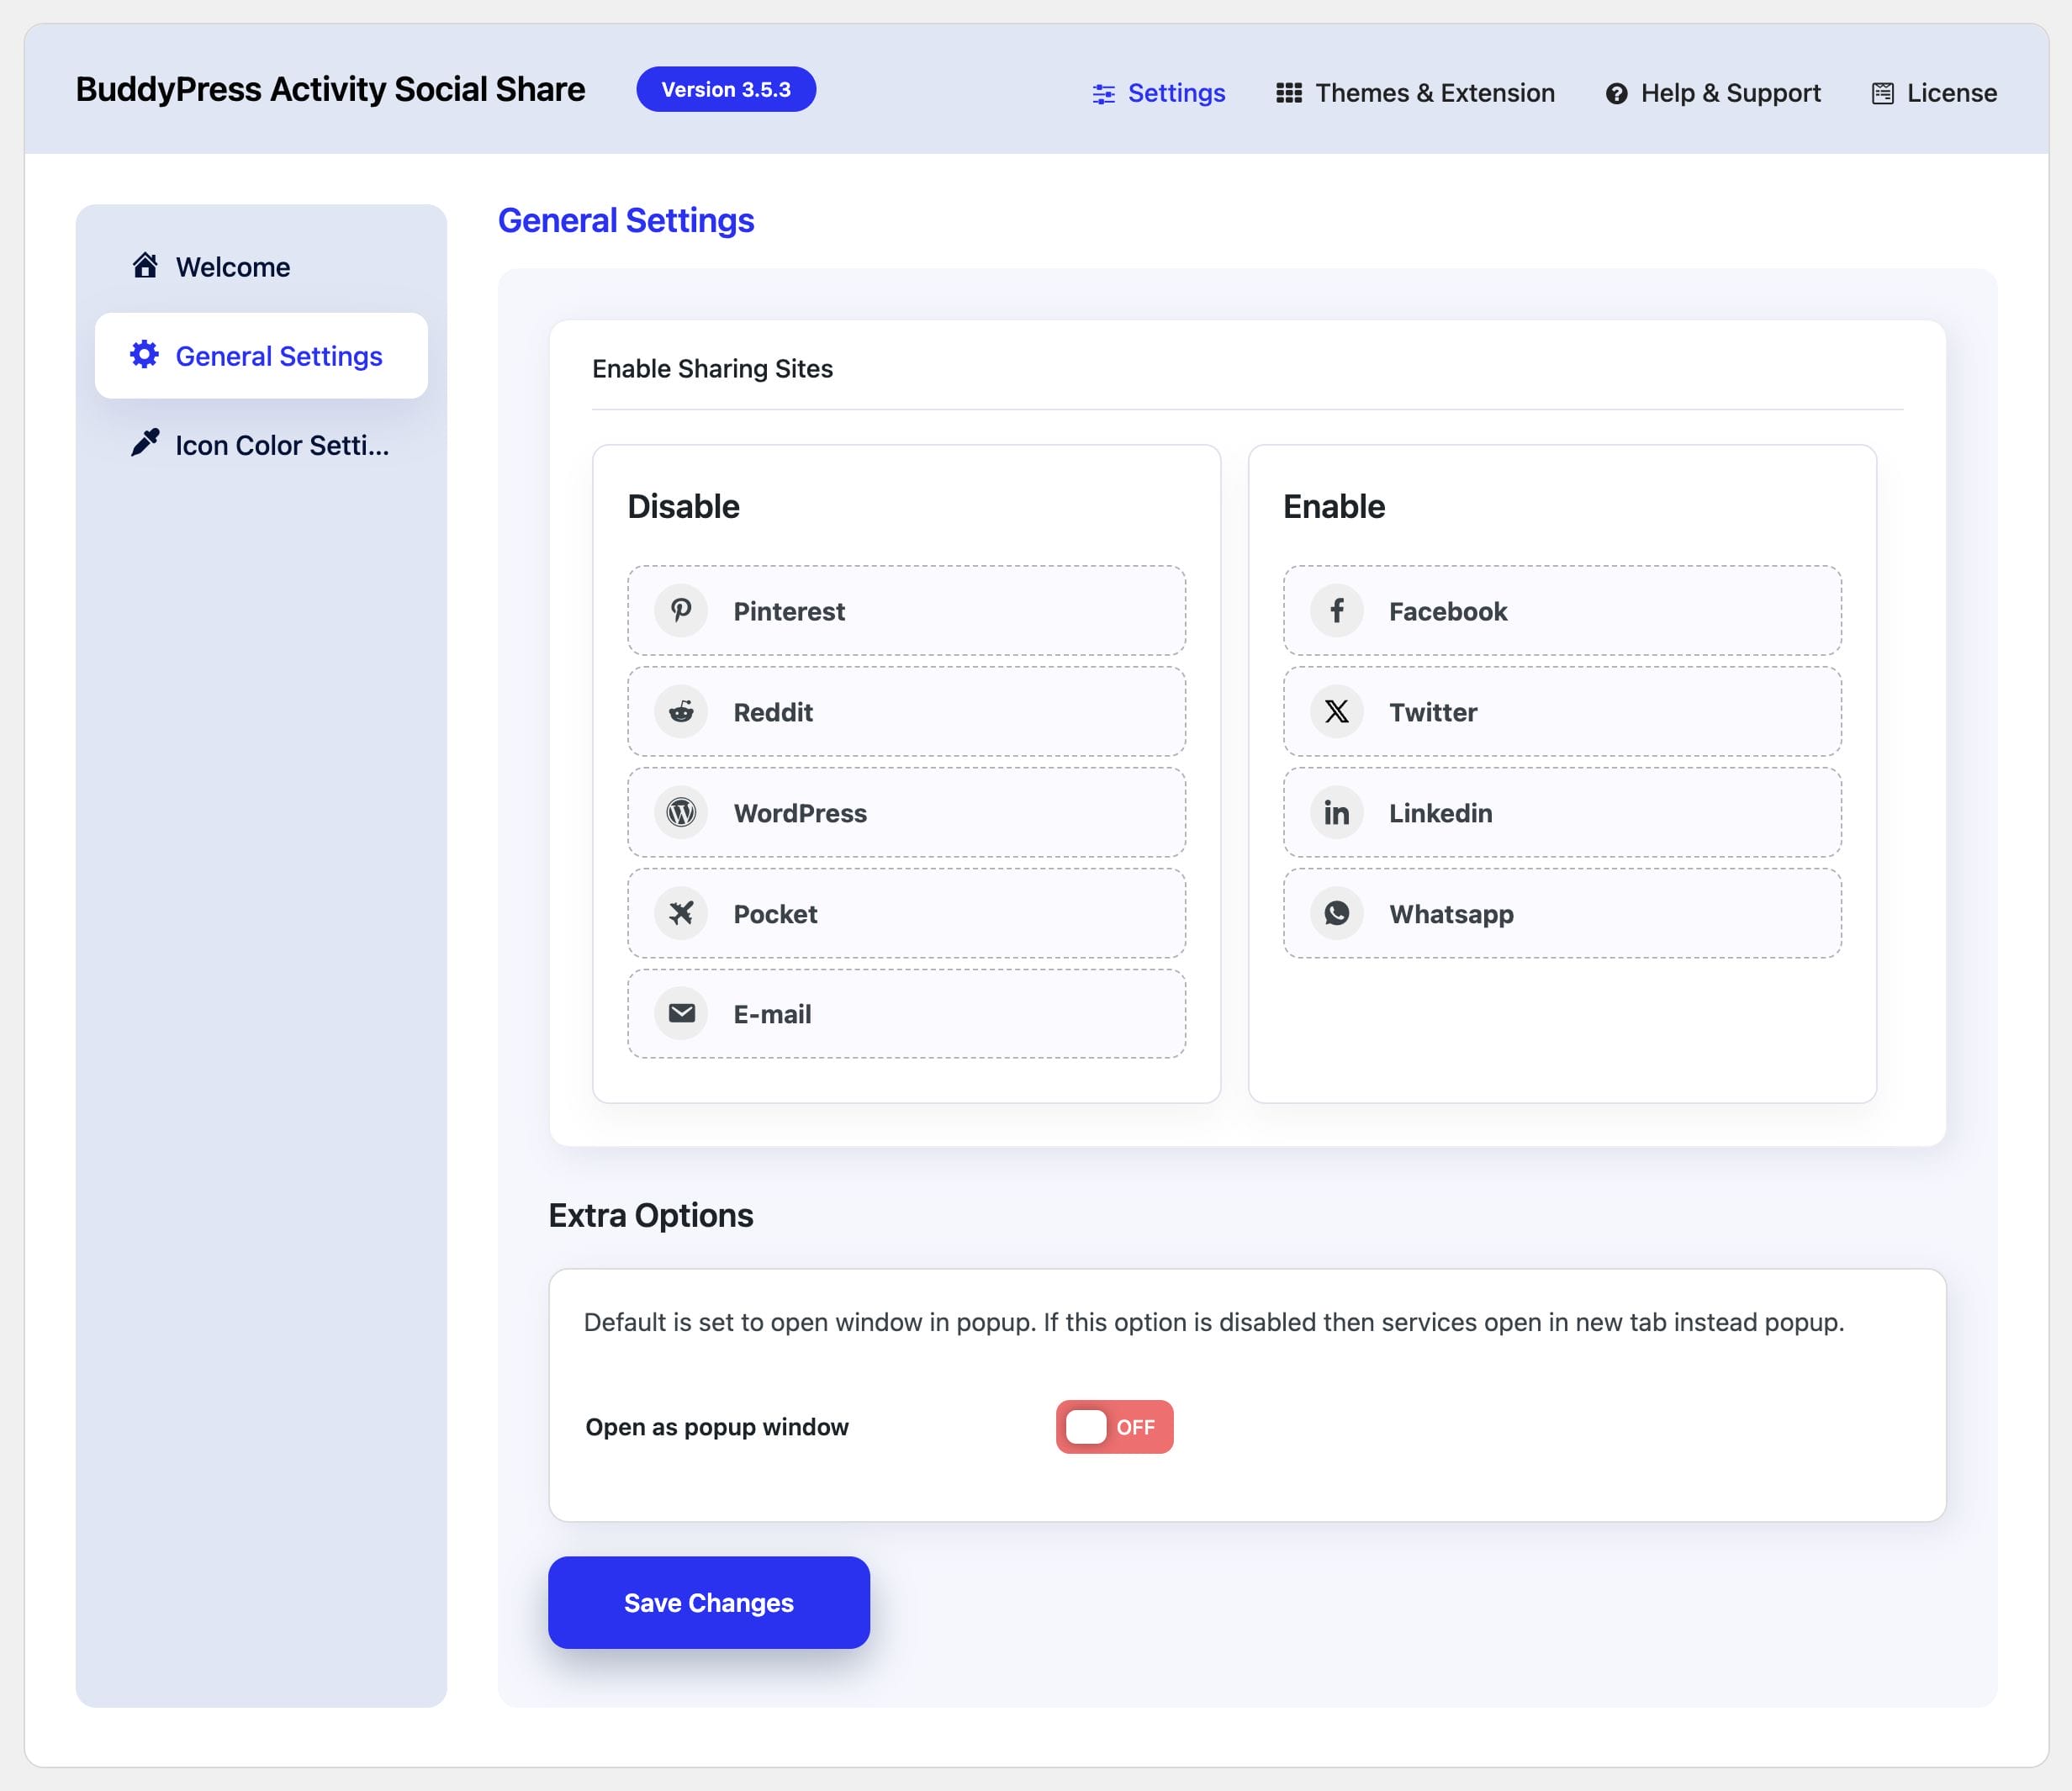The image size is (2072, 1791).
Task: Click the Facebook icon in Enable list
Action: click(x=1337, y=611)
